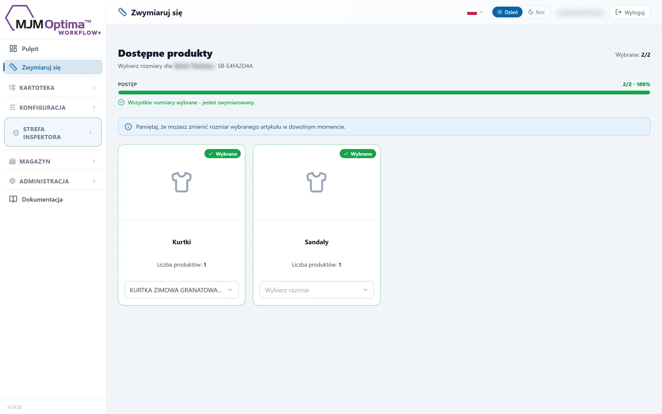
Task: Open the language selector dropdown arrow
Action: point(481,12)
